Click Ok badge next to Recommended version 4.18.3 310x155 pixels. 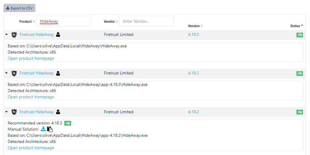click(68, 123)
